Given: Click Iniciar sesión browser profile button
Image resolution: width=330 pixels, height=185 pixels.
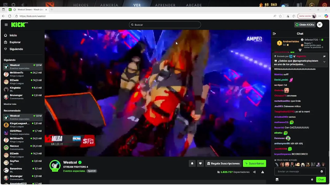Looking at the screenshot, I should [x=307, y=16].
